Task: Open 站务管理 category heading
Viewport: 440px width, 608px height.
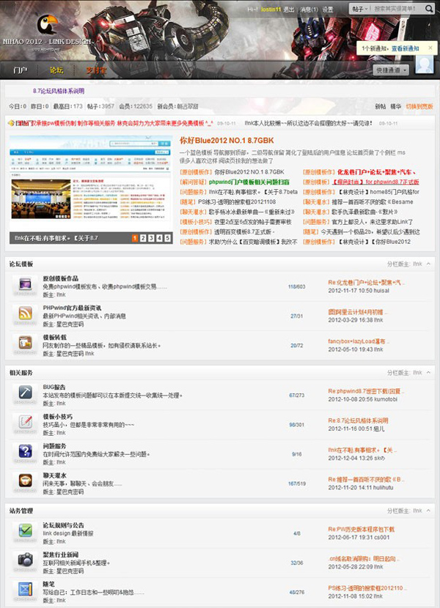Action: point(21,511)
